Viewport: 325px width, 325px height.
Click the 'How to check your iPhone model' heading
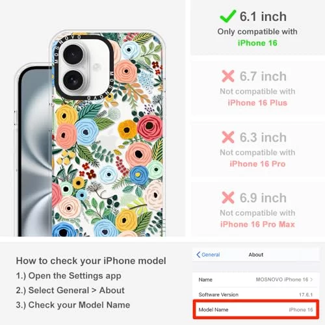91,261
